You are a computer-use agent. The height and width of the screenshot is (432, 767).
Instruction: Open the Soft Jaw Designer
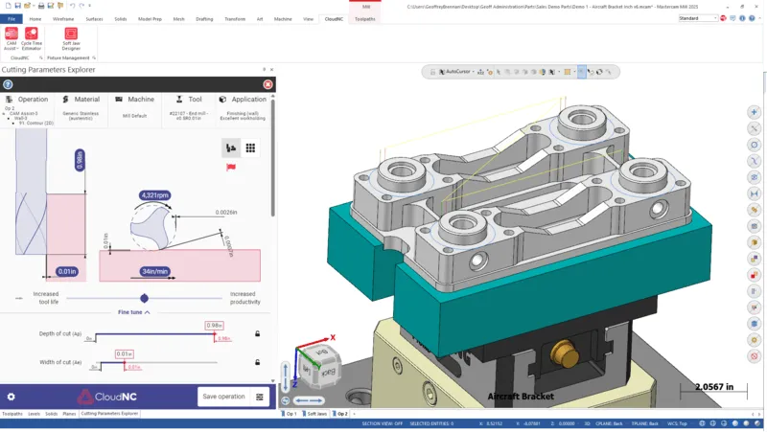(71, 38)
